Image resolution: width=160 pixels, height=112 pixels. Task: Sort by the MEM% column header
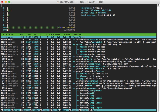[x=58, y=35]
